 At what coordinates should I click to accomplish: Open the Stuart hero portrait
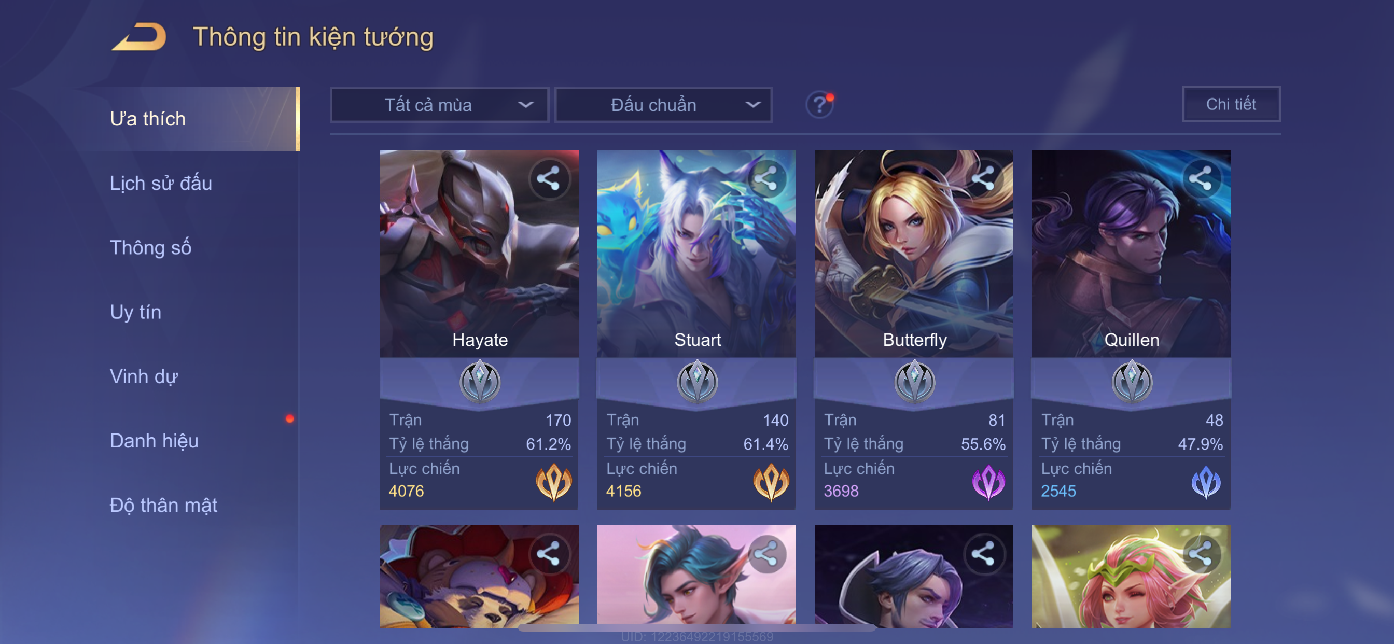point(696,253)
